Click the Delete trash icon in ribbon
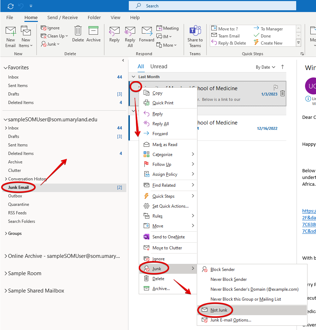This screenshot has width=316, height=330. tap(78, 31)
